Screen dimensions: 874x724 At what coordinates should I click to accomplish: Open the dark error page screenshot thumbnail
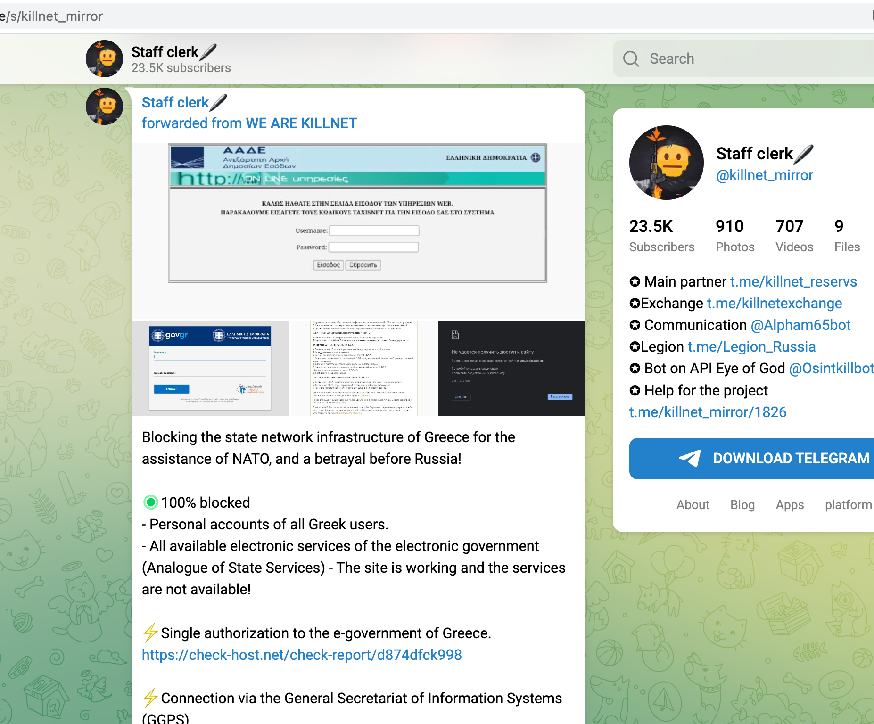pos(512,368)
